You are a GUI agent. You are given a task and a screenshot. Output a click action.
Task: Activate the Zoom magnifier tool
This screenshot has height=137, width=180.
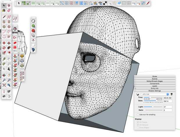coord(4,80)
